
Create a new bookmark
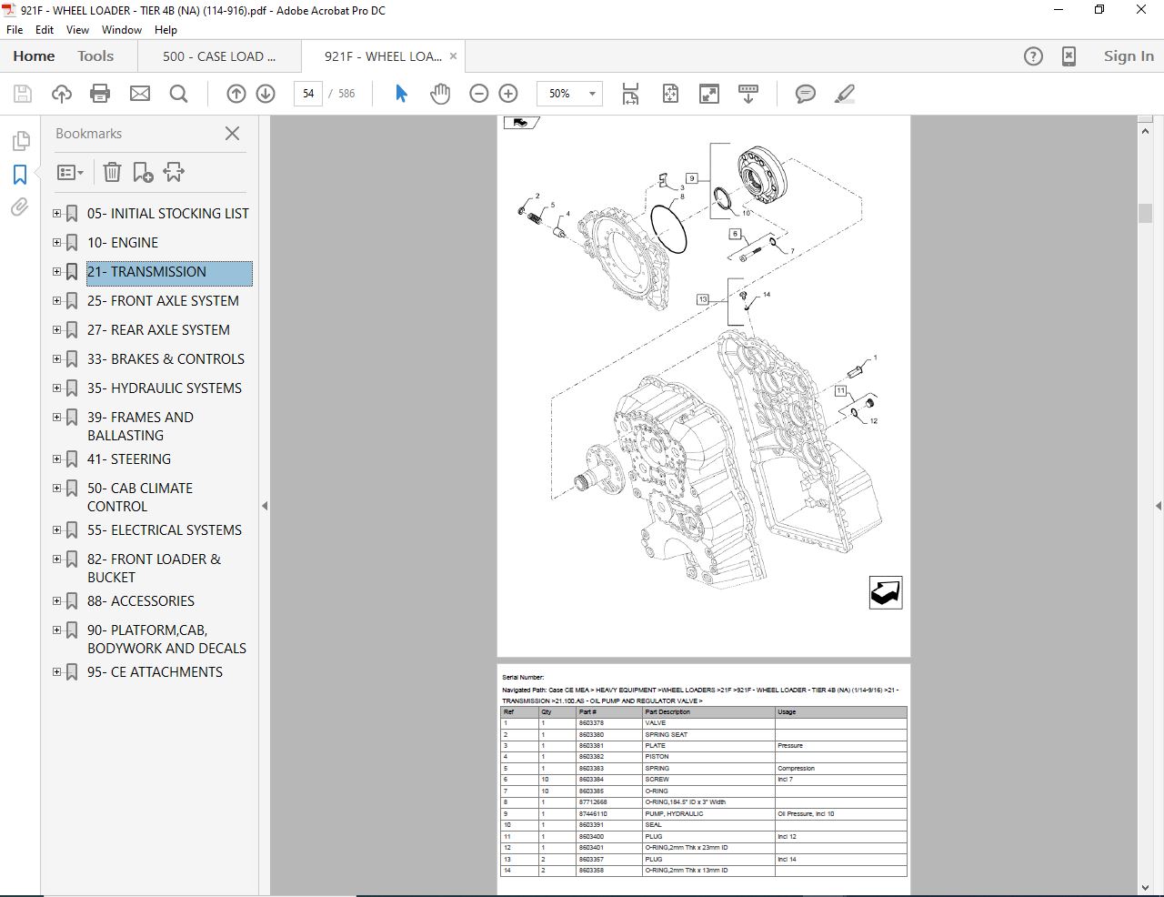143,172
